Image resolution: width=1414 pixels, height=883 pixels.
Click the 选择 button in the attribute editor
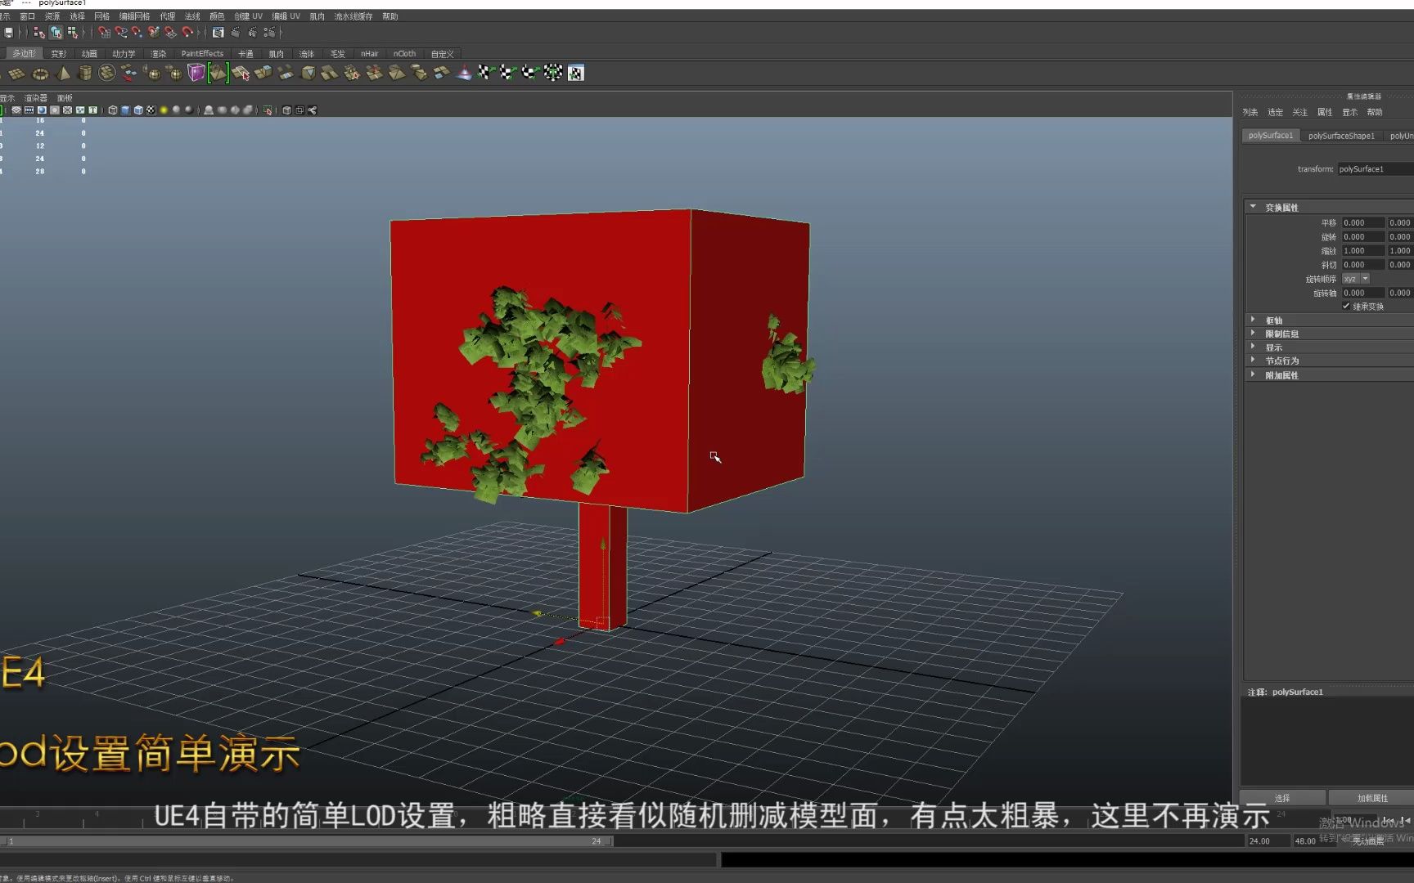coord(1283,797)
